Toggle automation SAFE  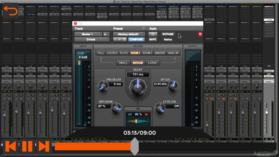tap(153, 39)
